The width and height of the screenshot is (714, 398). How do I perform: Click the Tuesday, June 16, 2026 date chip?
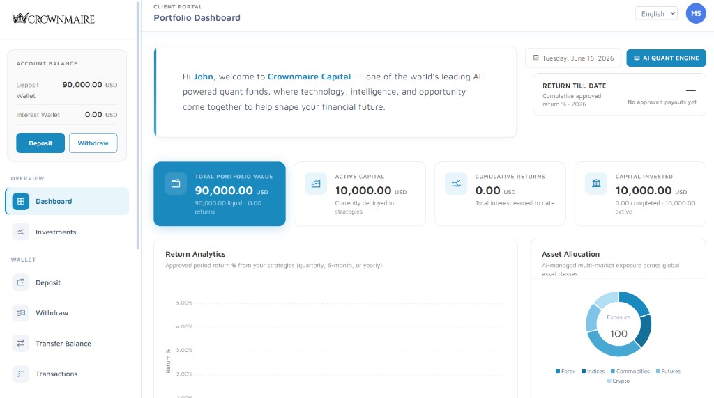point(573,58)
